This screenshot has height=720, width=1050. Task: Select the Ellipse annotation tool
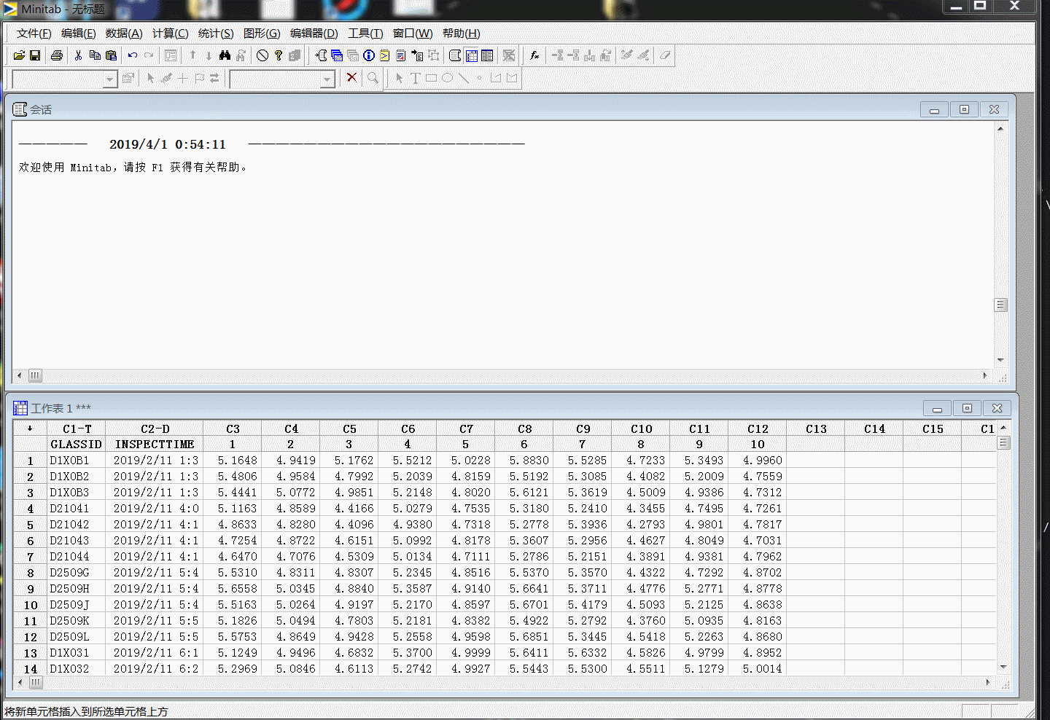click(x=446, y=78)
